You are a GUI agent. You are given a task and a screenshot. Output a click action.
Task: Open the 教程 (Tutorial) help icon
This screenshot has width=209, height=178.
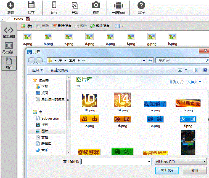click(141, 8)
